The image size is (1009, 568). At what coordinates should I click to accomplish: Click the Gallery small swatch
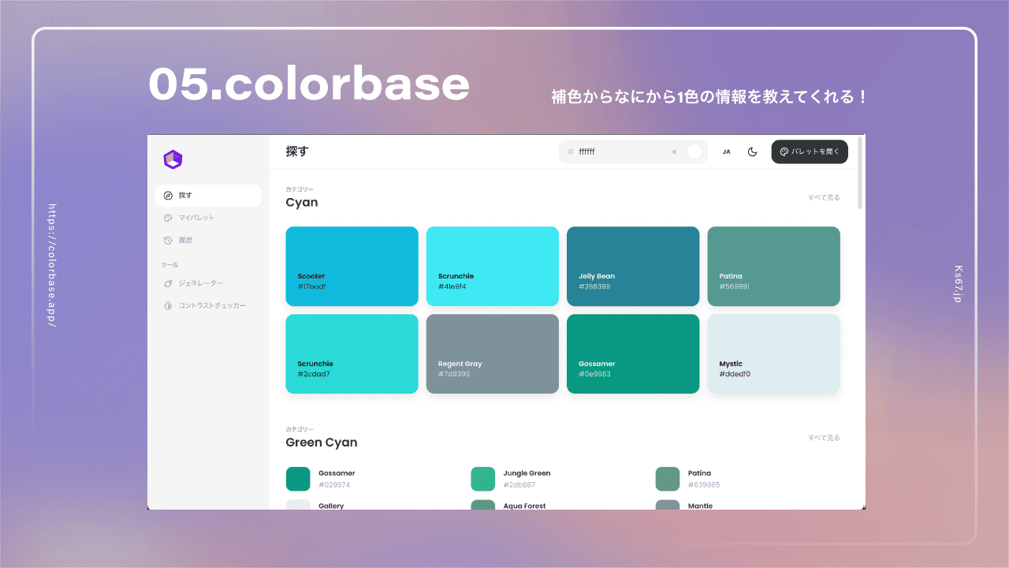tap(298, 505)
